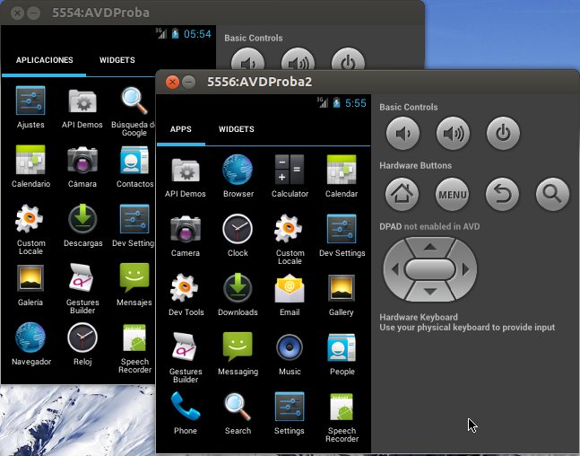Viewport: 580px width, 456px height.
Task: Open Reloj in the AVDProba emulator
Action: pyautogui.click(x=82, y=345)
